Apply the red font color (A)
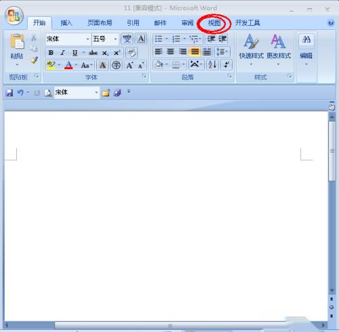 pyautogui.click(x=68, y=65)
